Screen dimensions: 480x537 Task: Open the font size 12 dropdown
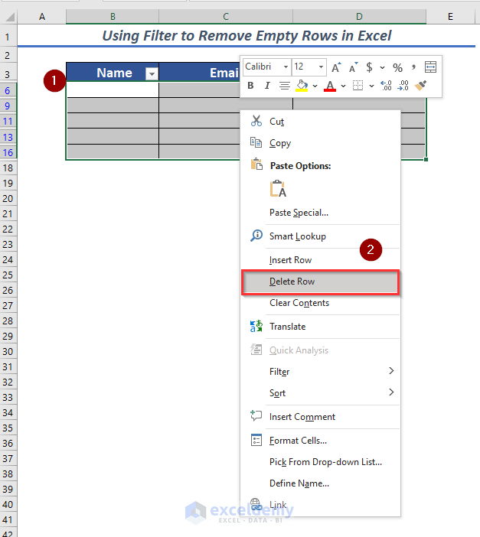(321, 67)
